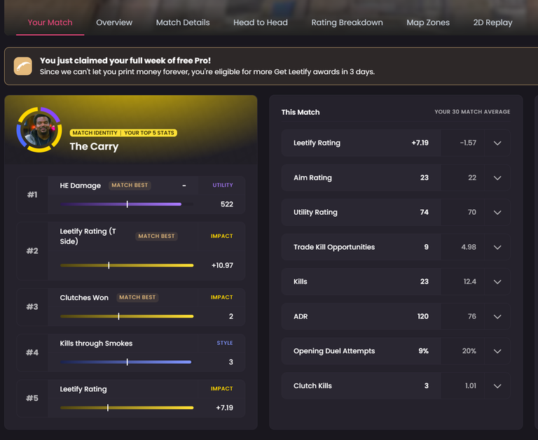
Task: Expand the Leetify Rating row chevron
Action: click(x=497, y=143)
